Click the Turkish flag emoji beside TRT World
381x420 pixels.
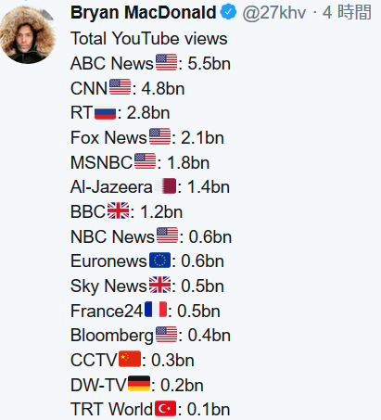pos(166,409)
